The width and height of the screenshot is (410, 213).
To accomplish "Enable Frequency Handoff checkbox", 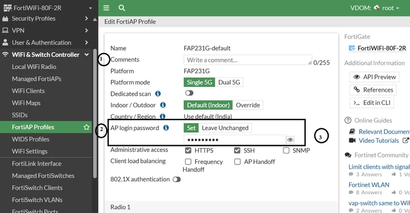I will click(x=188, y=162).
